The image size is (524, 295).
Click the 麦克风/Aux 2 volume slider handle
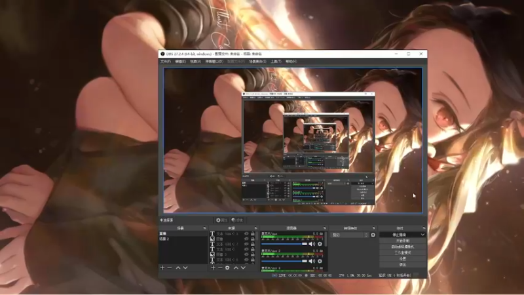click(x=305, y=261)
